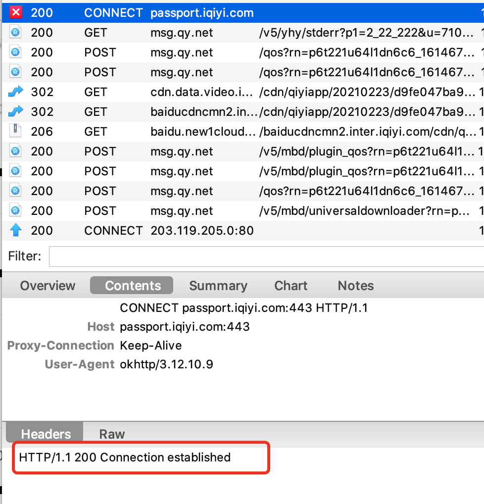Open the Summary tab

(x=218, y=286)
